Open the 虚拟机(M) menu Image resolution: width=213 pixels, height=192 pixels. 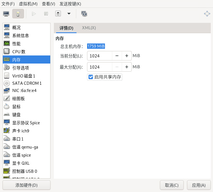pyautogui.click(x=28, y=4)
